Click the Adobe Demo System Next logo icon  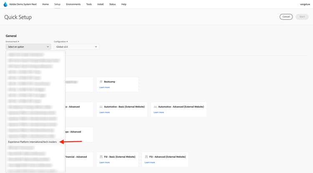(5, 4)
